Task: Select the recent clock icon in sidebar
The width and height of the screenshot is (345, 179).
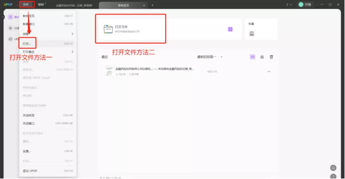Action: [x=10, y=17]
